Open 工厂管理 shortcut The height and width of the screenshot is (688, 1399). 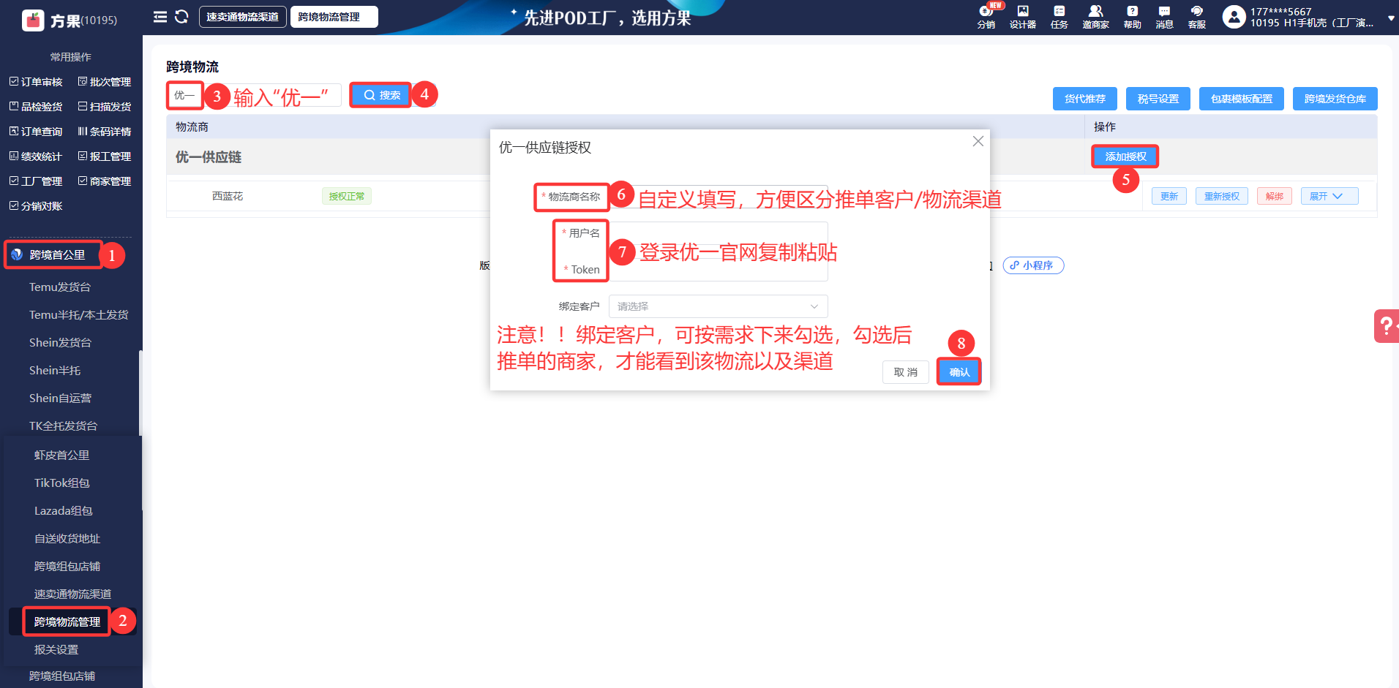coord(36,181)
